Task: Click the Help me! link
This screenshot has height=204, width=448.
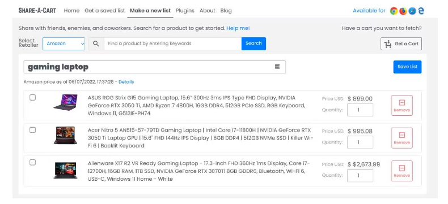Action: (238, 28)
